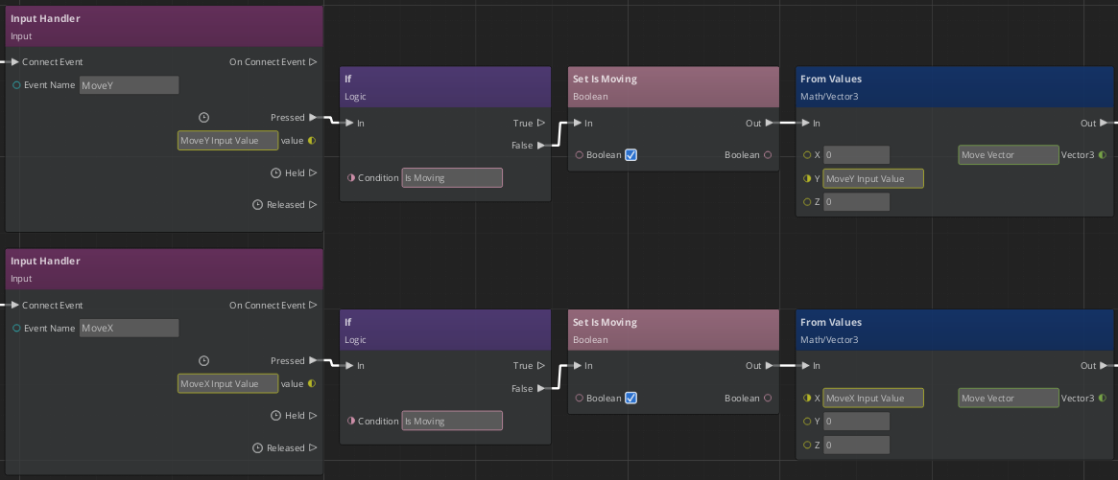1118x480 pixels.
Task: Click the Event Name field containing MoveX
Action: point(129,328)
